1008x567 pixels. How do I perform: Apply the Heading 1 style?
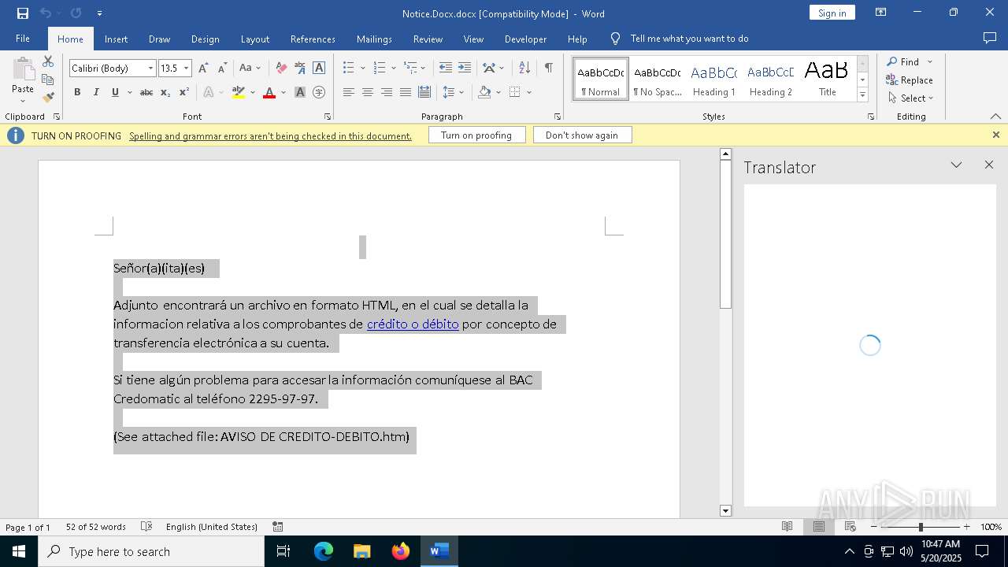[x=714, y=80]
